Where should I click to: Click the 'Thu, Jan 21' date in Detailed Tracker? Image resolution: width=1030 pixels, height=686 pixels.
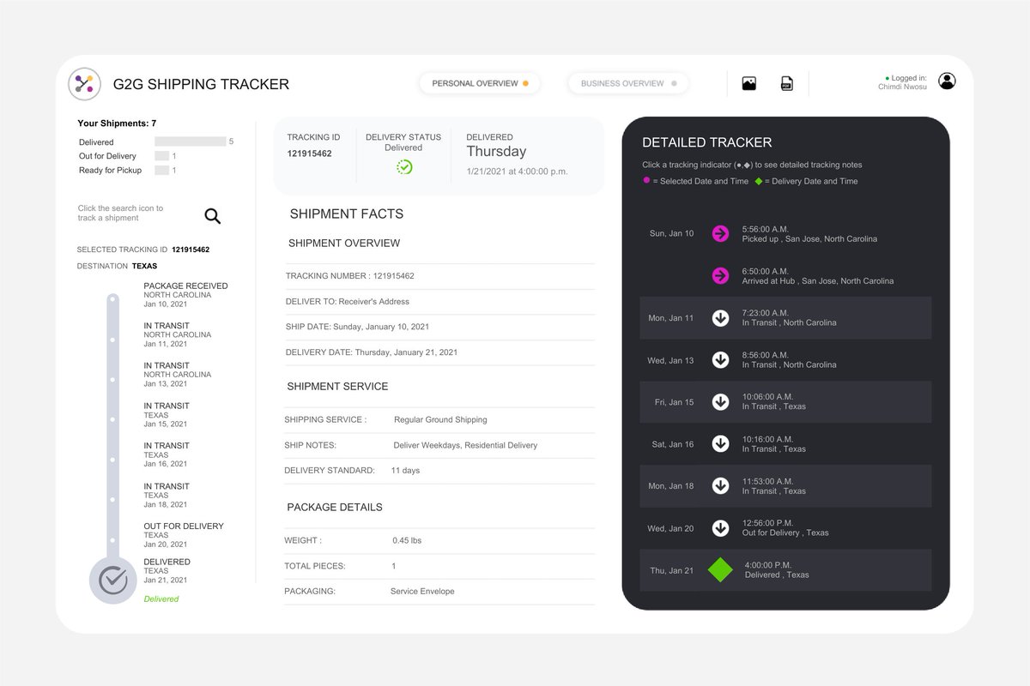tap(671, 570)
